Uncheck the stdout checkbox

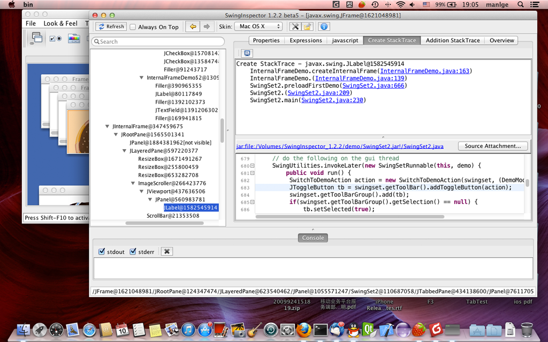tap(102, 252)
